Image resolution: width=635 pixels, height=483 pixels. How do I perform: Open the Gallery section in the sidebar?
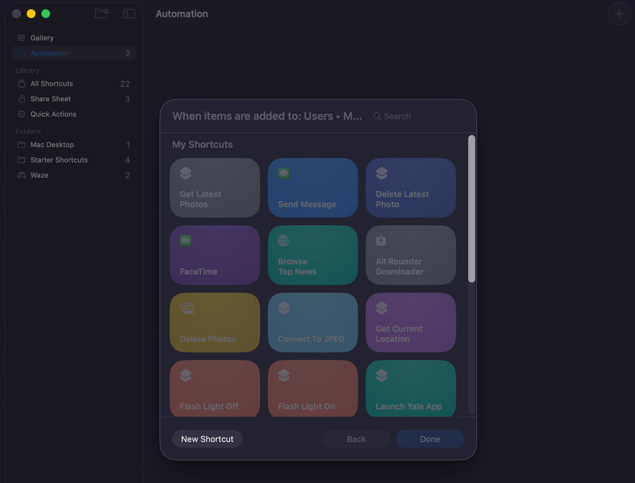point(42,37)
